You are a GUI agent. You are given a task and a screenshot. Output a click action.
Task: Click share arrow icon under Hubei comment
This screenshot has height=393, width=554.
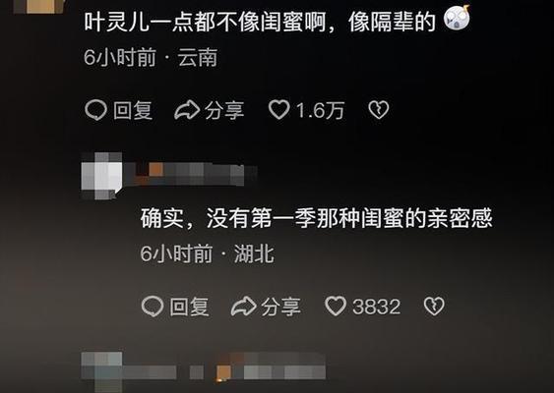[243, 306]
